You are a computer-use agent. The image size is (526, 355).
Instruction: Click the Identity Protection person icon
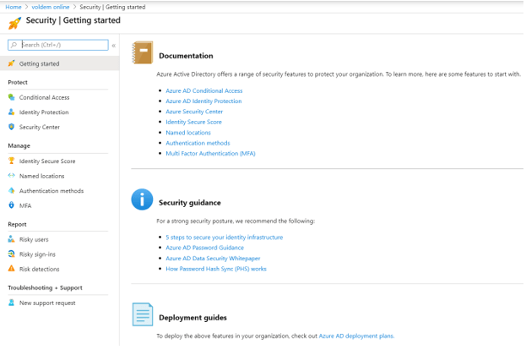pos(11,112)
